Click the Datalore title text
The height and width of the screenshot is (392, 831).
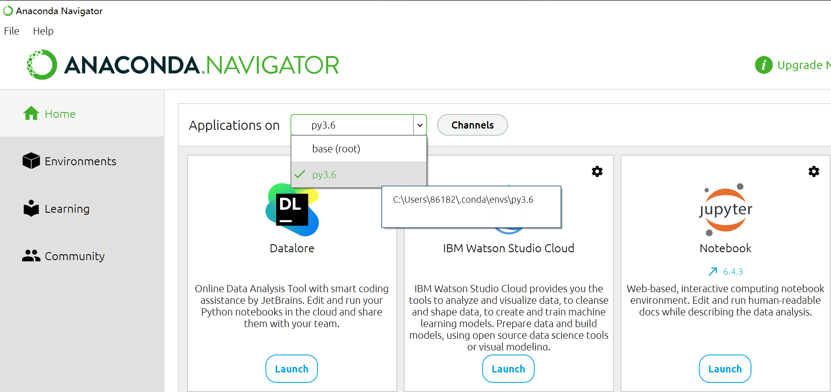[292, 248]
